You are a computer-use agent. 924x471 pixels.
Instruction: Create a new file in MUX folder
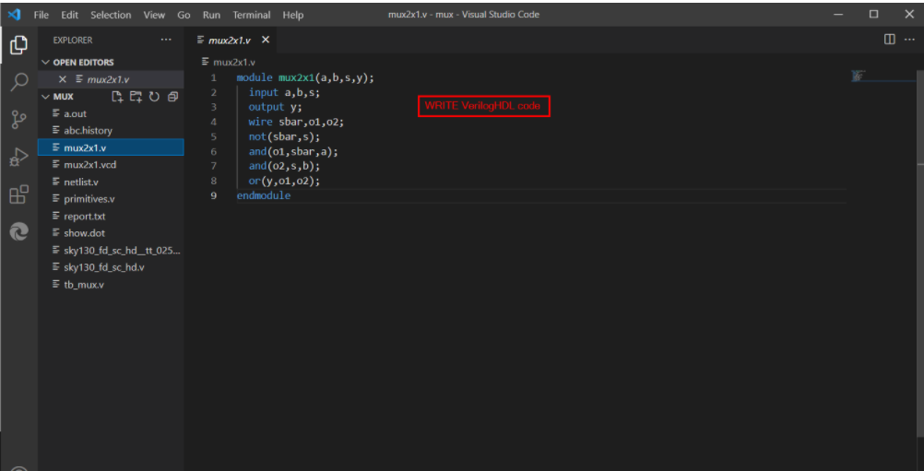click(117, 97)
